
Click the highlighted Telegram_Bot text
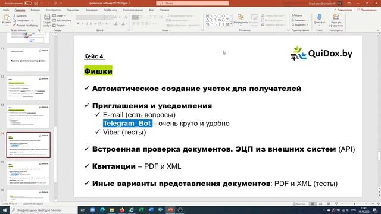[127, 124]
